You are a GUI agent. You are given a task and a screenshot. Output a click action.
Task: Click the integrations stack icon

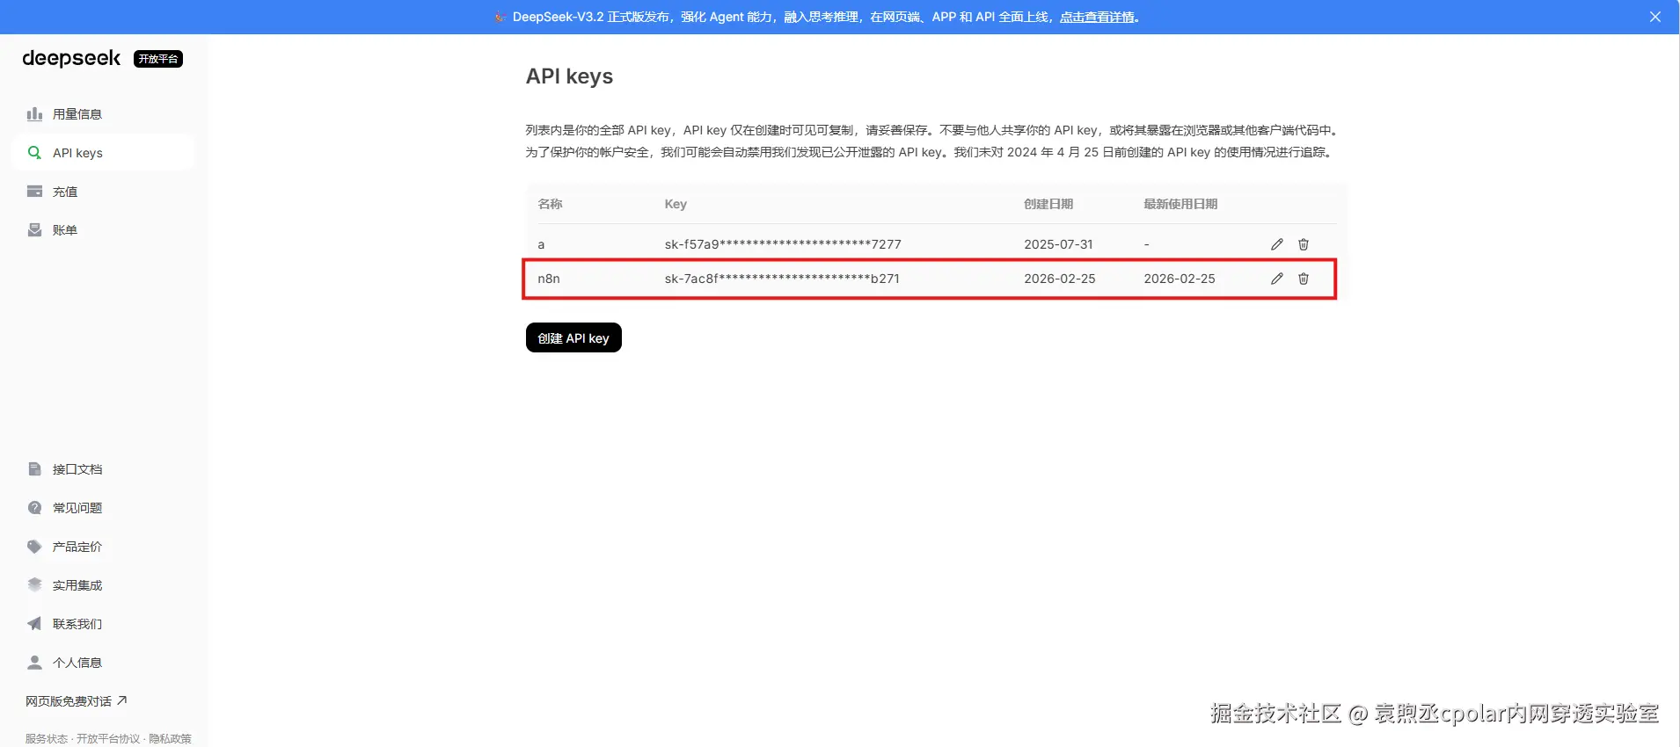click(x=34, y=585)
